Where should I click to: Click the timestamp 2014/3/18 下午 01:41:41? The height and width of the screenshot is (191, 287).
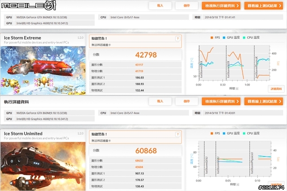click(220, 17)
